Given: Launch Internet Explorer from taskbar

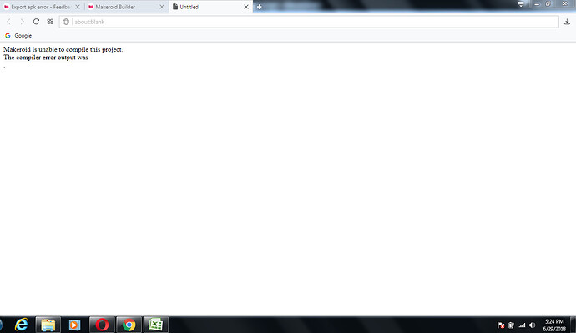Looking at the screenshot, I should coord(22,325).
